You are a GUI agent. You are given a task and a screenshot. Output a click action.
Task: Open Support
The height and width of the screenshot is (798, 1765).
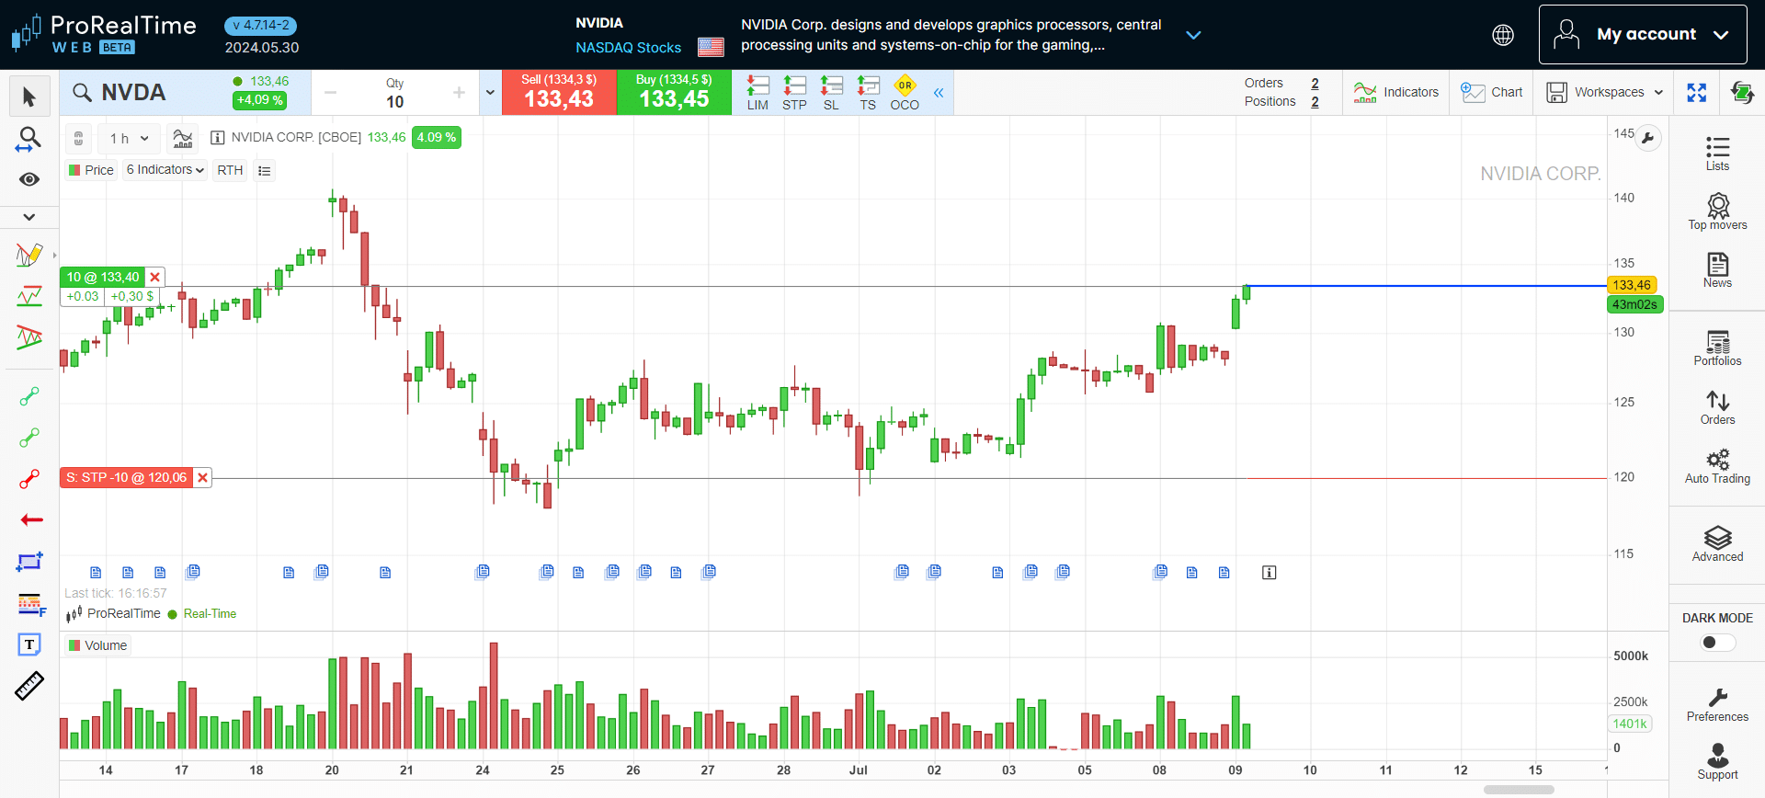[1717, 762]
